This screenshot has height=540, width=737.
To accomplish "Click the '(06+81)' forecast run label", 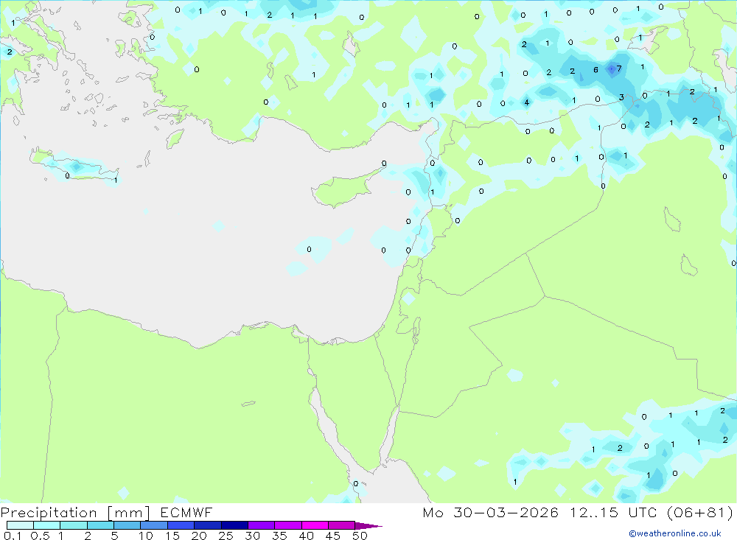I will [x=700, y=513].
